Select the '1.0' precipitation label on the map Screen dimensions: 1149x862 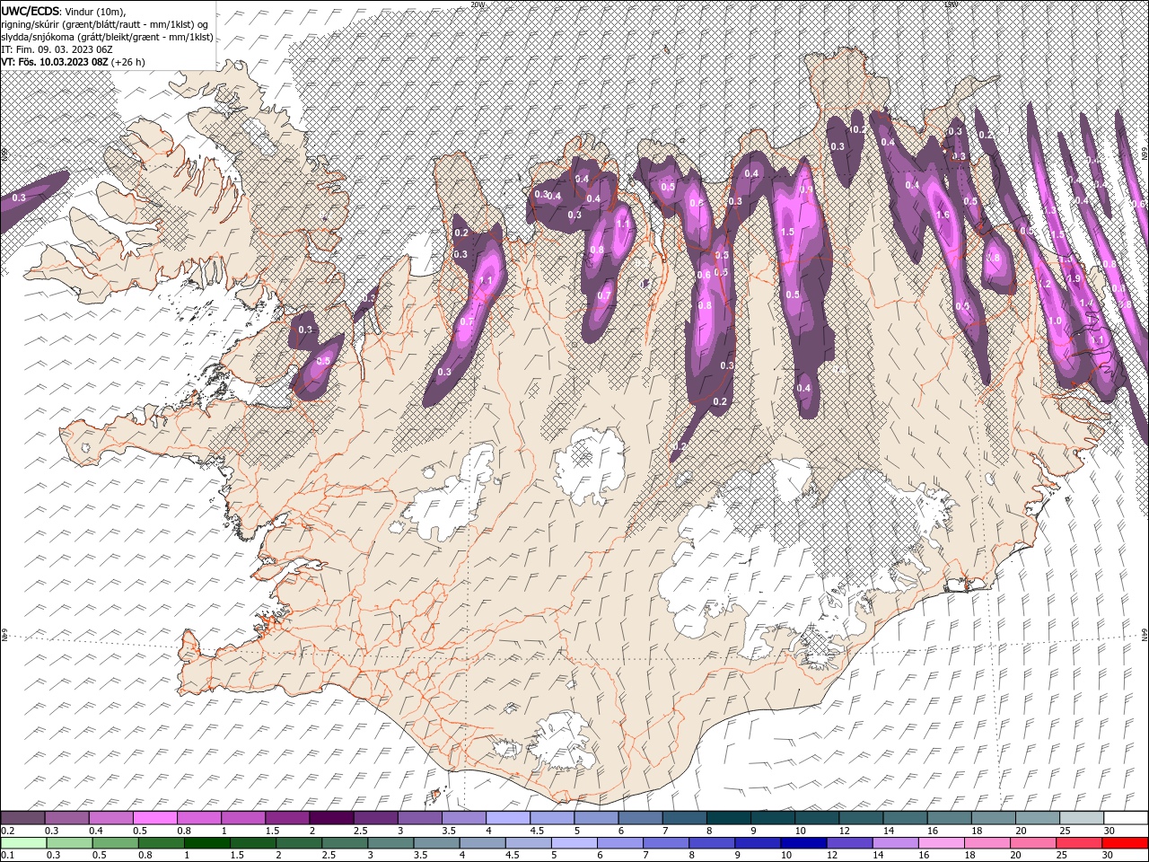1055,321
